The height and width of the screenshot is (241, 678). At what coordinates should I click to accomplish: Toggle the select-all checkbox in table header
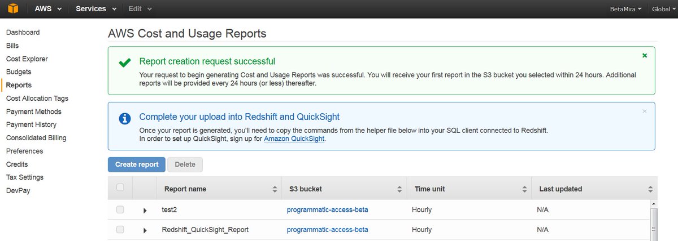click(x=120, y=188)
